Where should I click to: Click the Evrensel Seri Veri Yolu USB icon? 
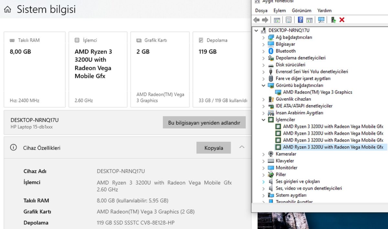pyautogui.click(x=271, y=72)
